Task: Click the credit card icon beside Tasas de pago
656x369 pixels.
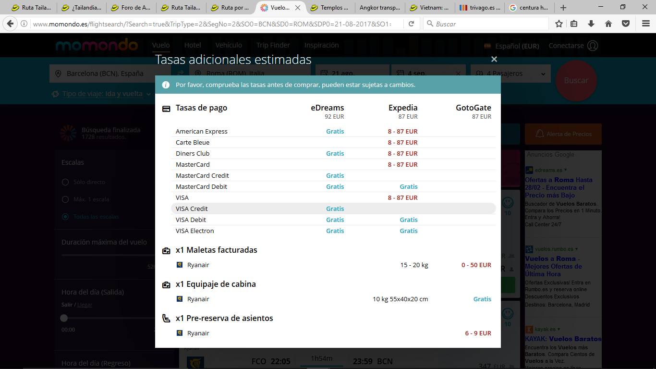Action: 166,109
